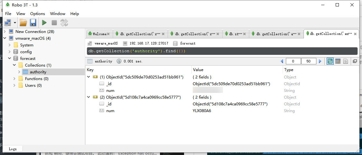The height and width of the screenshot is (155, 362).
Task: Click the grey Stop toolbar icon
Action: pos(54,22)
